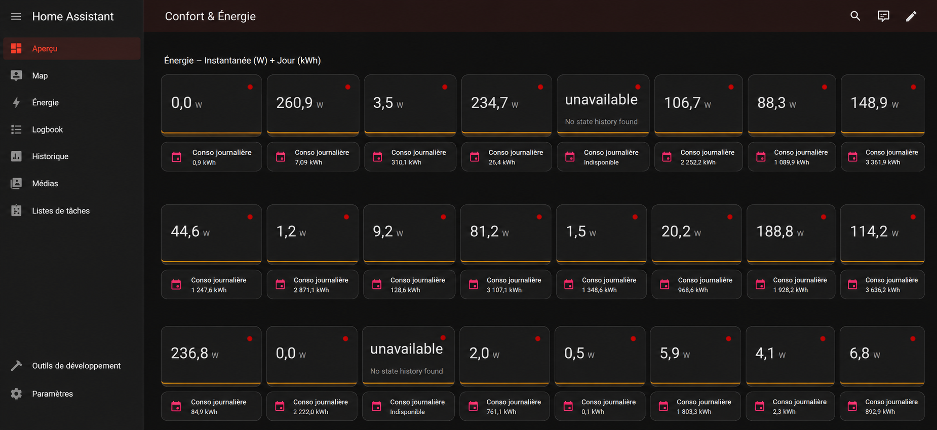Open Conso journalière 26,4 kWh tile
This screenshot has height=430, width=937.
coord(506,157)
